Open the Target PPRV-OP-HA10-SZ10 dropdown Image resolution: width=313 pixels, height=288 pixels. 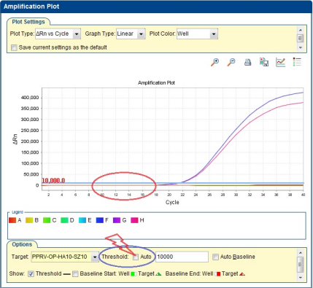coord(95,257)
